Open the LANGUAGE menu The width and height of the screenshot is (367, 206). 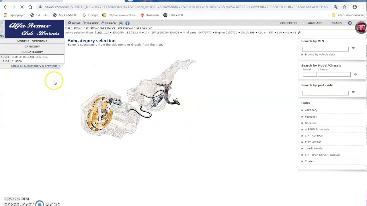tap(314, 23)
